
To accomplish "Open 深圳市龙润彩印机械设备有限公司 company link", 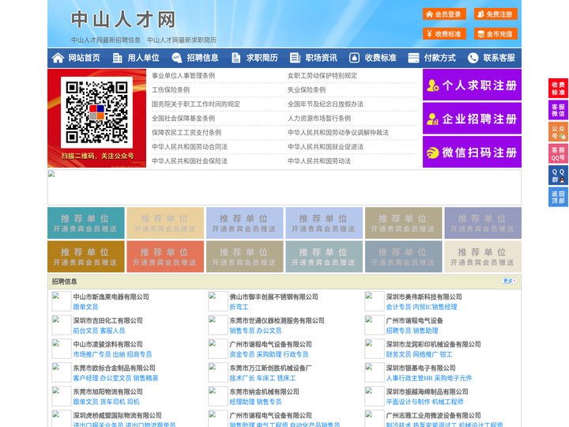I will tap(433, 344).
